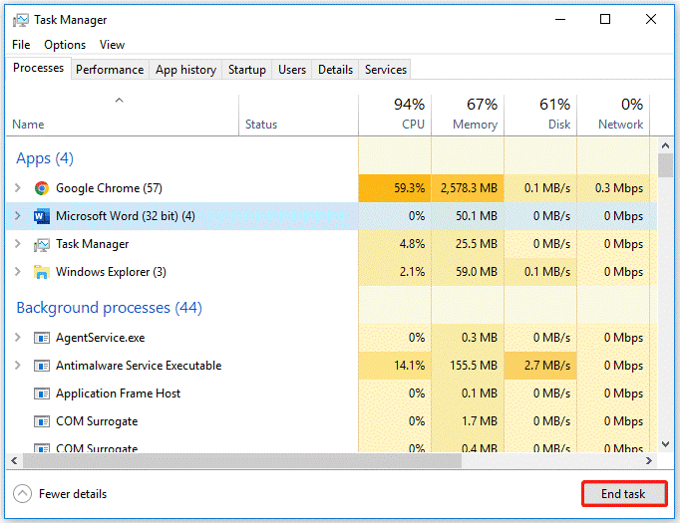Screen dimensions: 680x523
Task: Open the File menu
Action: (21, 45)
